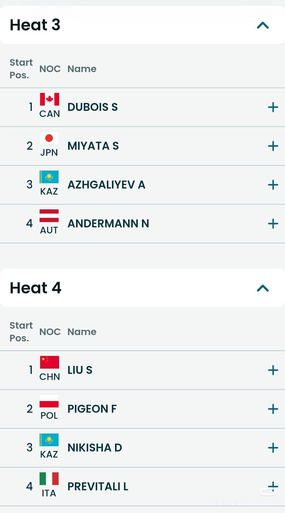Select the China flag next to LIU S
The image size is (285, 513).
coord(49,362)
